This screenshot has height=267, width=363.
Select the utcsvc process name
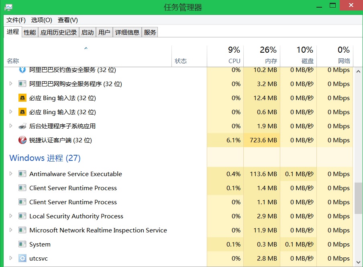pyautogui.click(x=39, y=259)
